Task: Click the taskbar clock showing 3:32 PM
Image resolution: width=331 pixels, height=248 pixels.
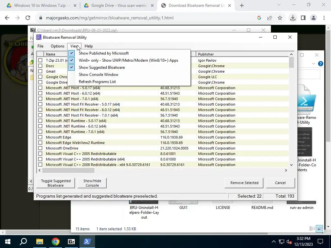Action: pos(303,242)
